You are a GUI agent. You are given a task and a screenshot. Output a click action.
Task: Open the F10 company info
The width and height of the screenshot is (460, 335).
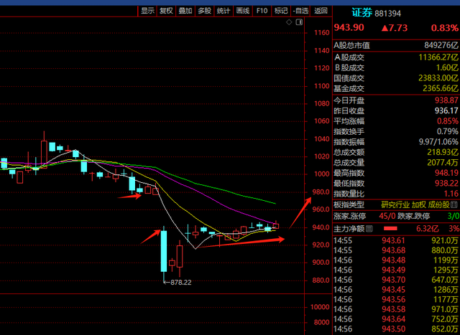point(262,11)
